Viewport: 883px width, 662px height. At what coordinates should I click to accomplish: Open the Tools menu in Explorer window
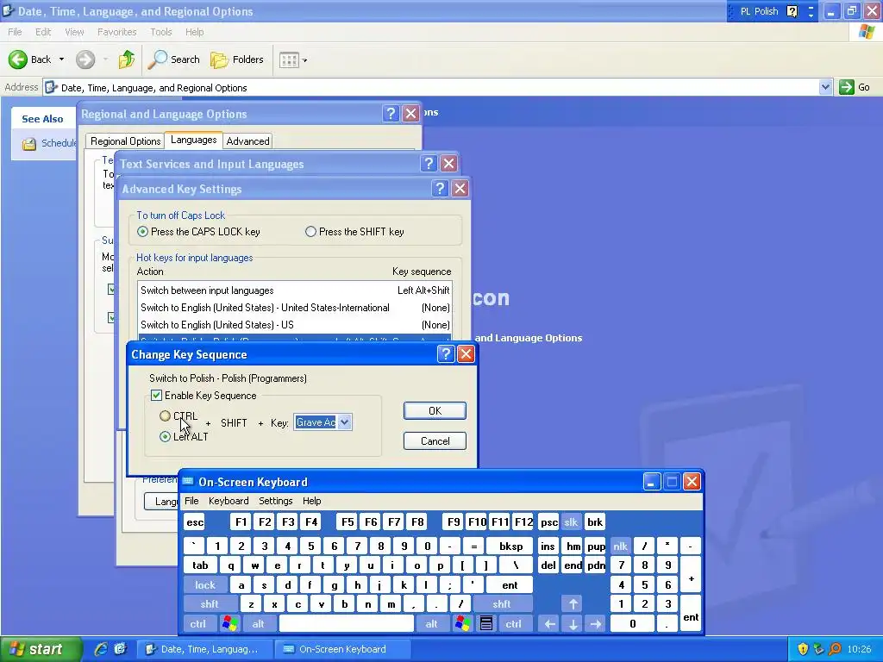coord(161,32)
